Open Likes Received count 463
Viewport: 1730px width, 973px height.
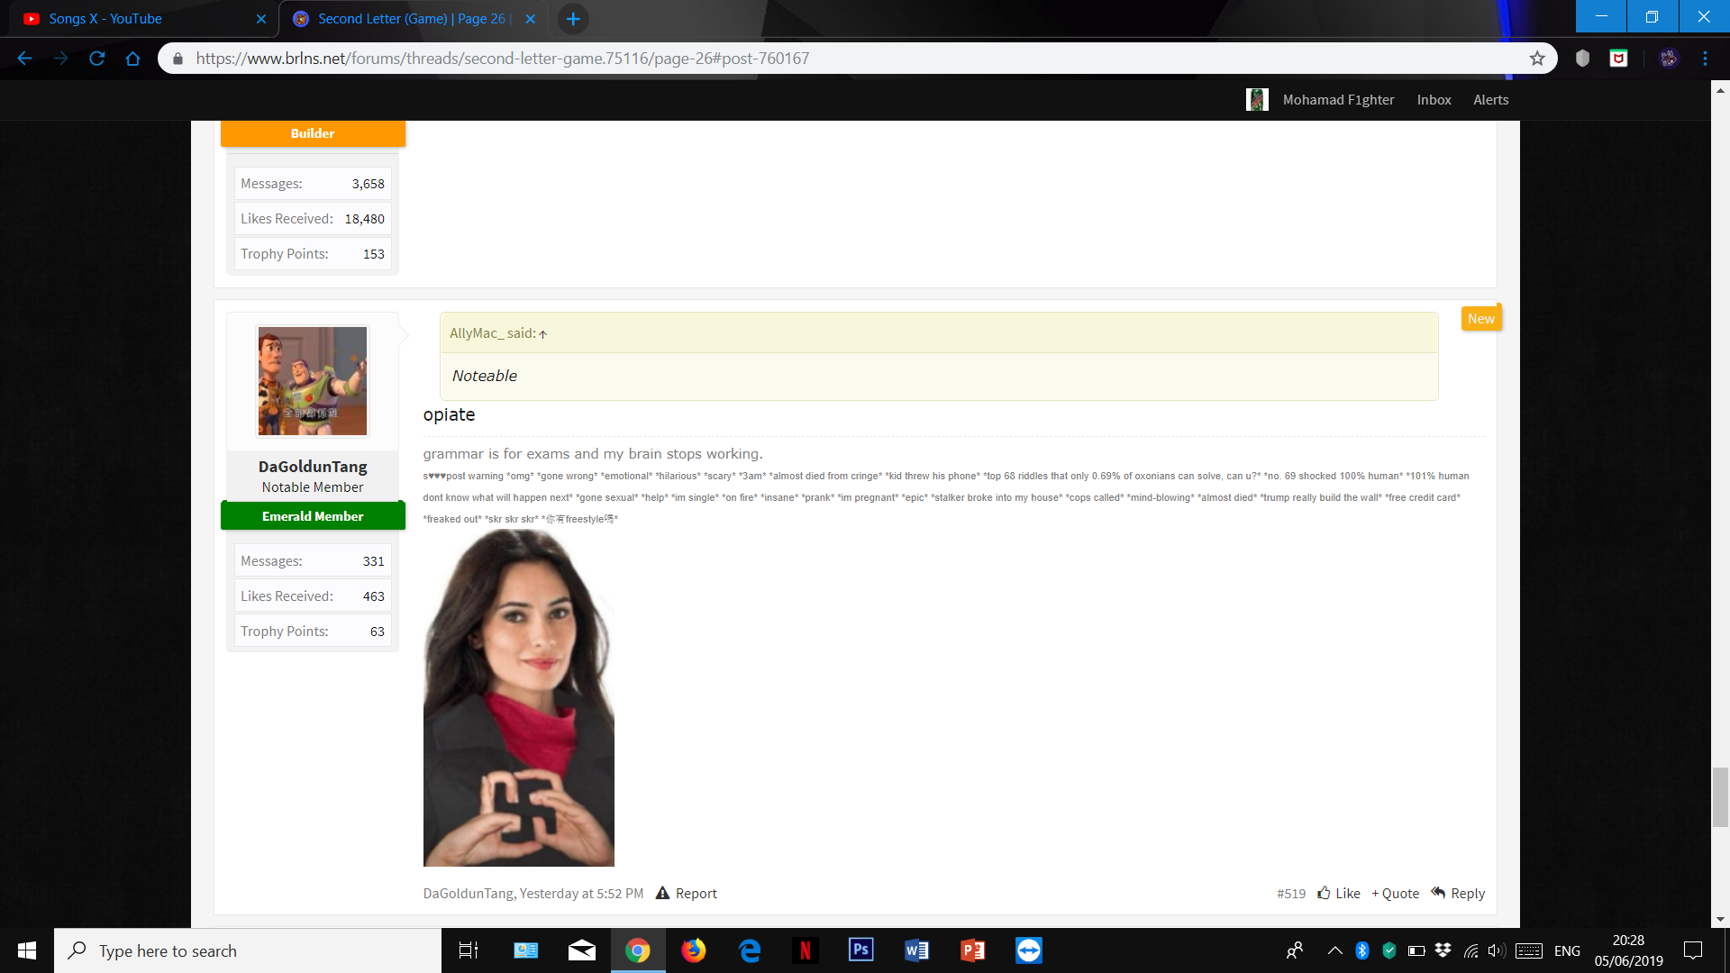coord(373,596)
